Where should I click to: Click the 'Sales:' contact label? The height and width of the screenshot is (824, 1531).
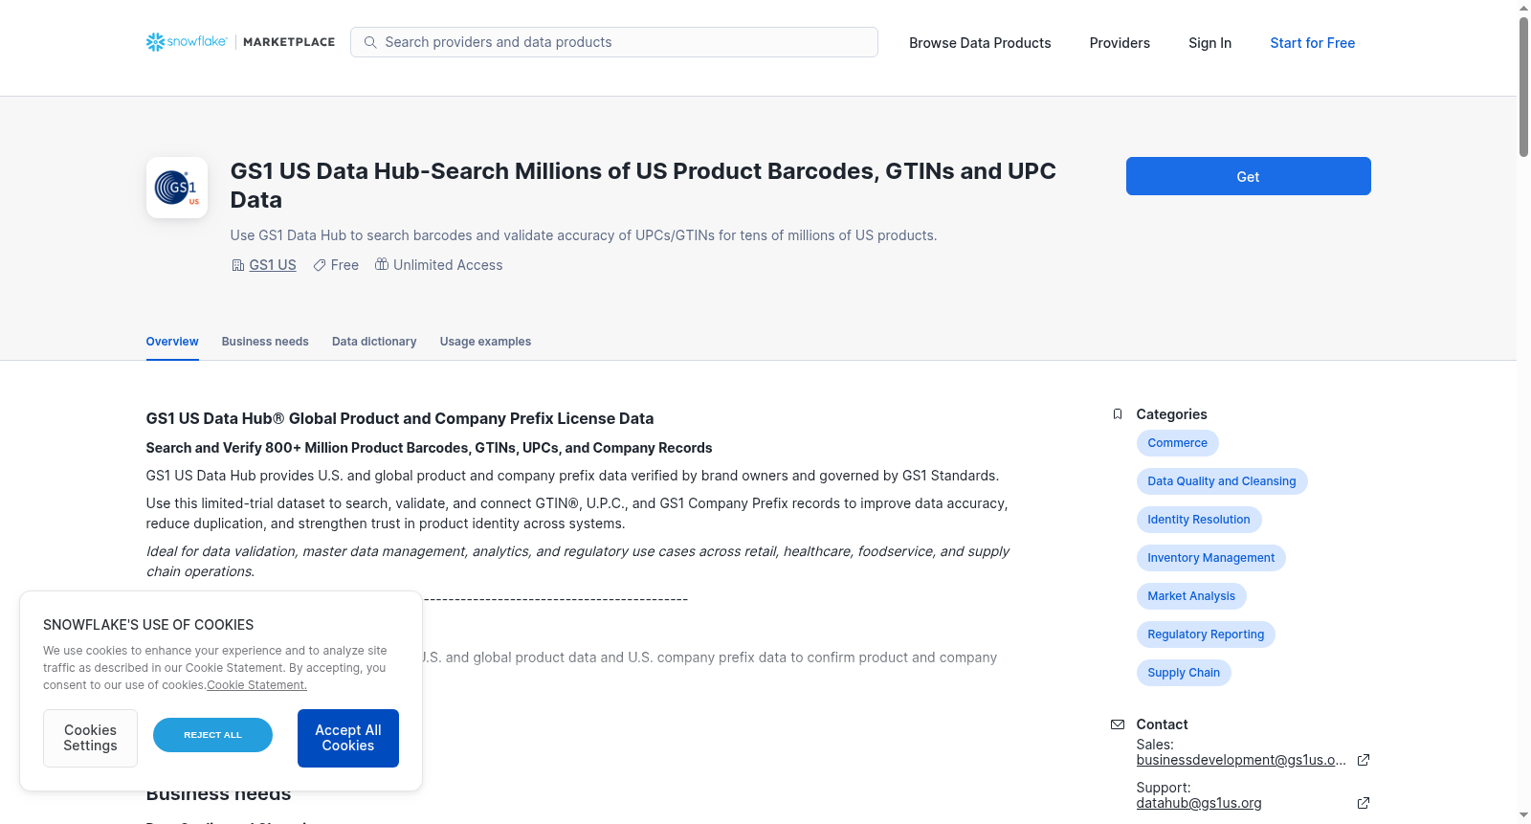click(1155, 745)
